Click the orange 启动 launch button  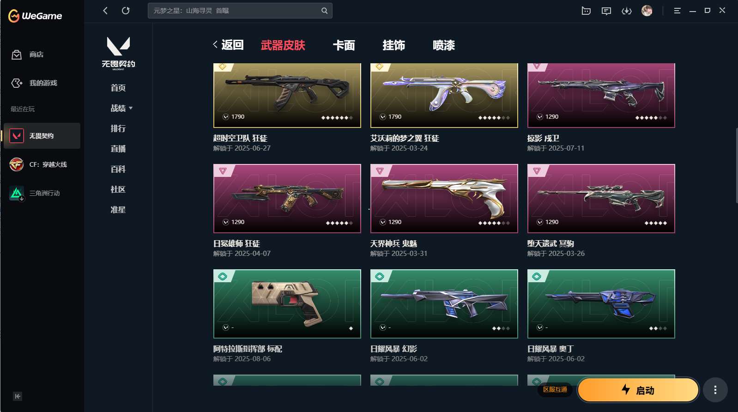pyautogui.click(x=638, y=390)
